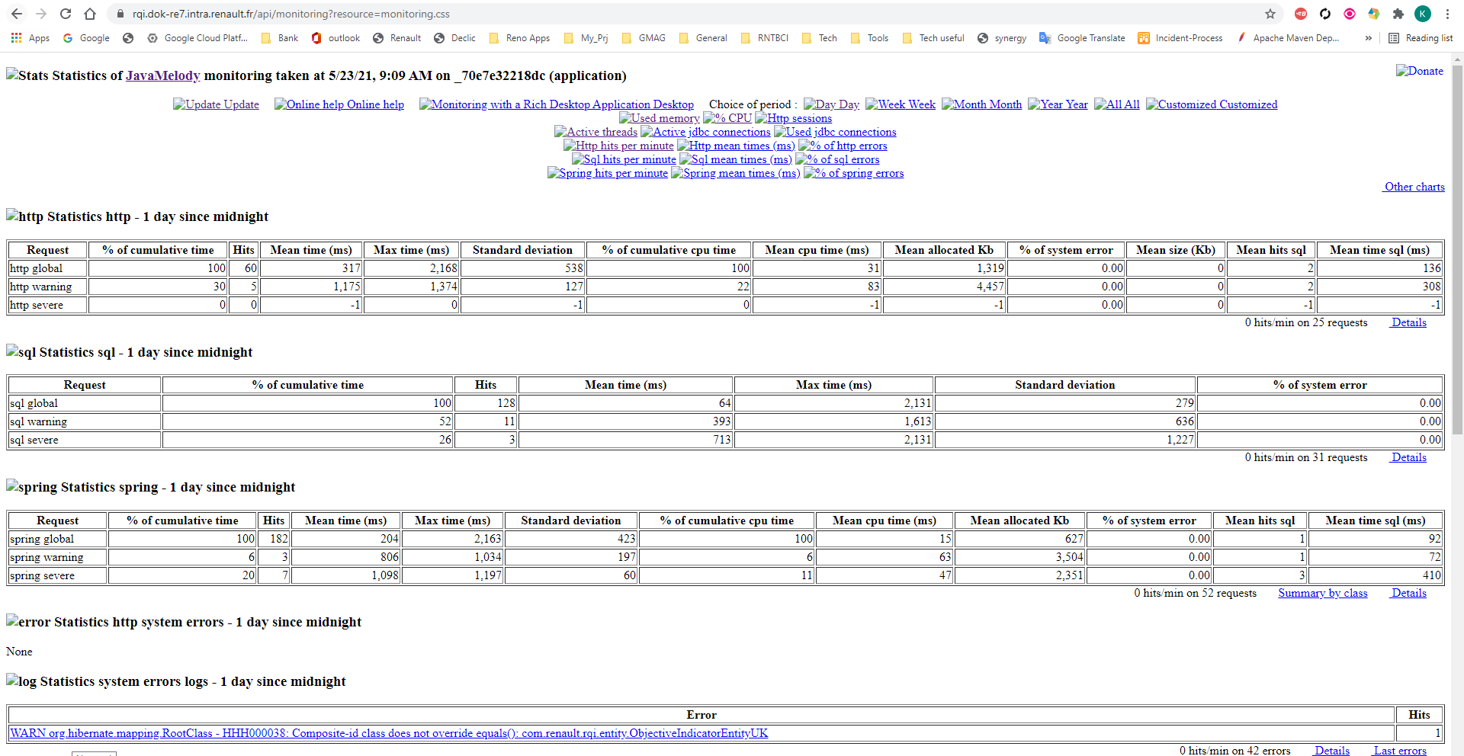Select the Year period
The width and height of the screenshot is (1464, 756).
pos(1058,104)
